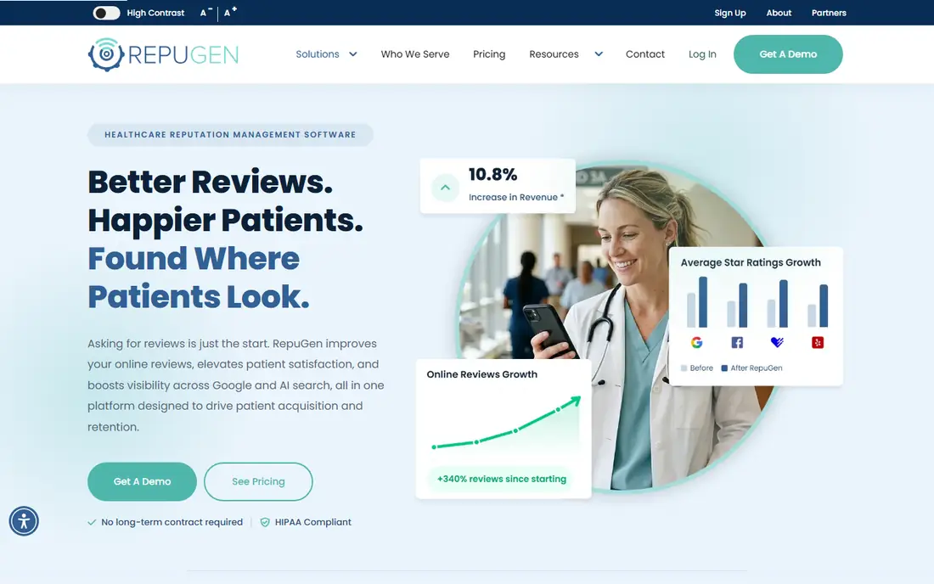
Task: Click the No long-term contract required text
Action: coord(172,522)
